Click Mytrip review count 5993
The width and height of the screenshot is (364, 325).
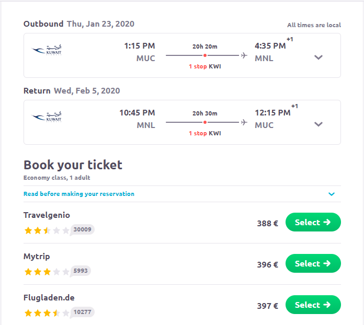(81, 271)
